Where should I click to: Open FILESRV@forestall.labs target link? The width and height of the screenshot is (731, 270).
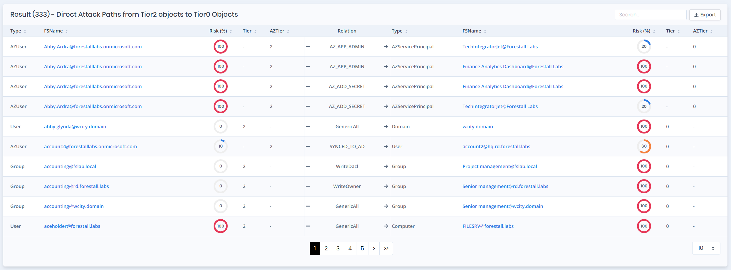pyautogui.click(x=488, y=226)
